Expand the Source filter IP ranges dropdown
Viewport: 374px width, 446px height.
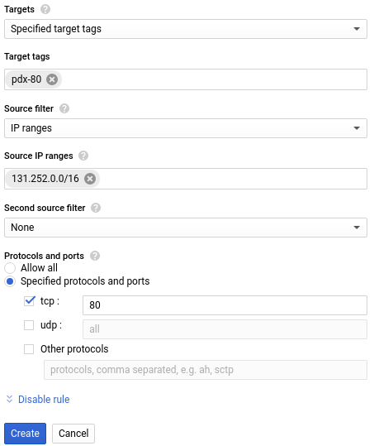[186, 128]
